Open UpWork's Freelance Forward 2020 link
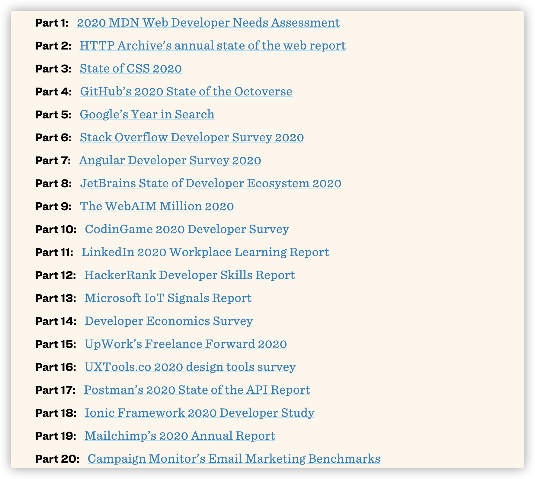Viewport: 535px width, 479px height. [x=186, y=344]
